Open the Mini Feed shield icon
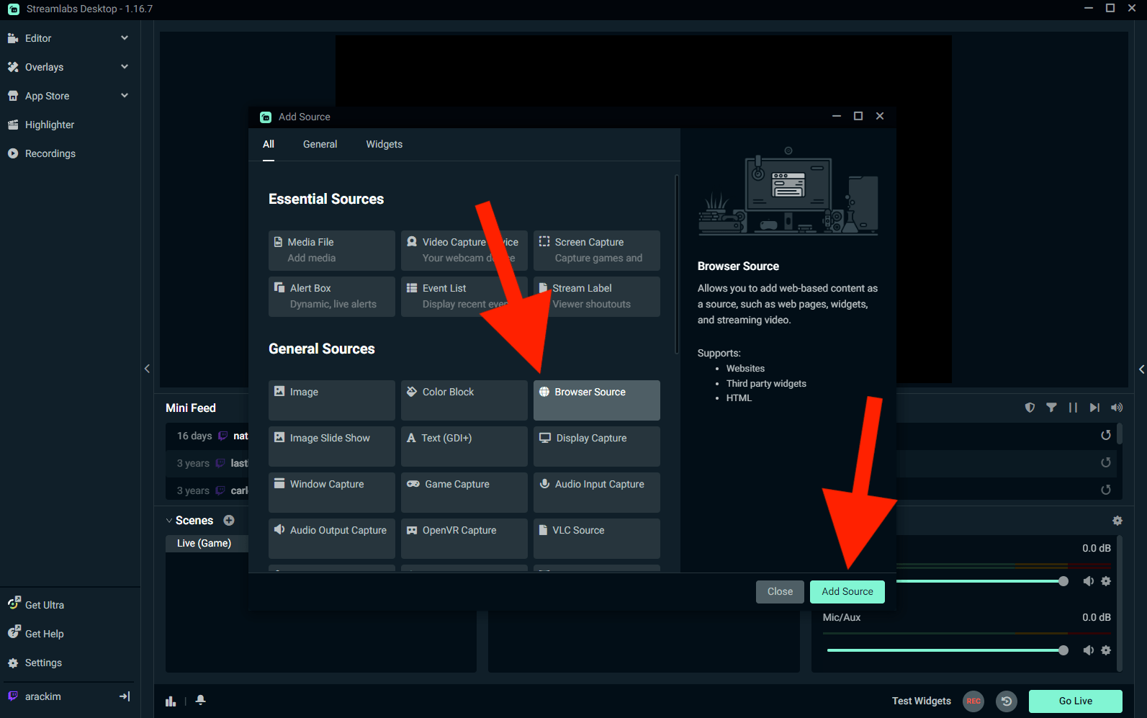1147x718 pixels. 1030,408
